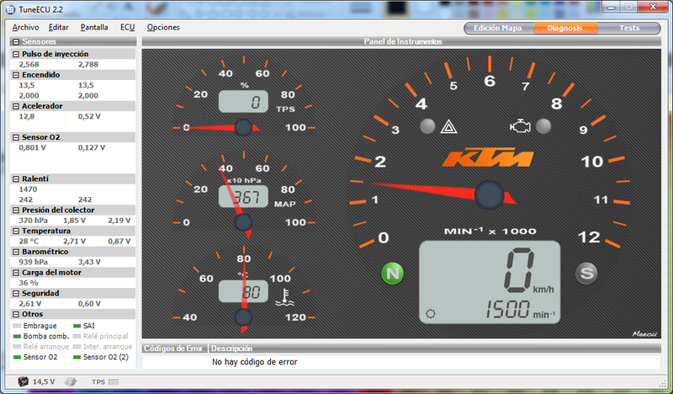Open the ECU menu
The height and width of the screenshot is (394, 673).
pyautogui.click(x=128, y=27)
